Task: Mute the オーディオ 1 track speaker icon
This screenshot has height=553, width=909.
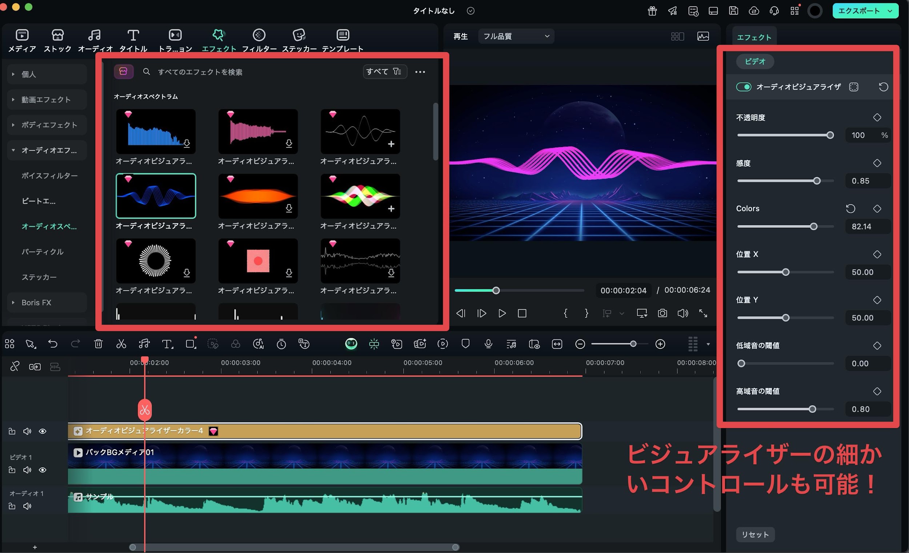Action: click(27, 506)
